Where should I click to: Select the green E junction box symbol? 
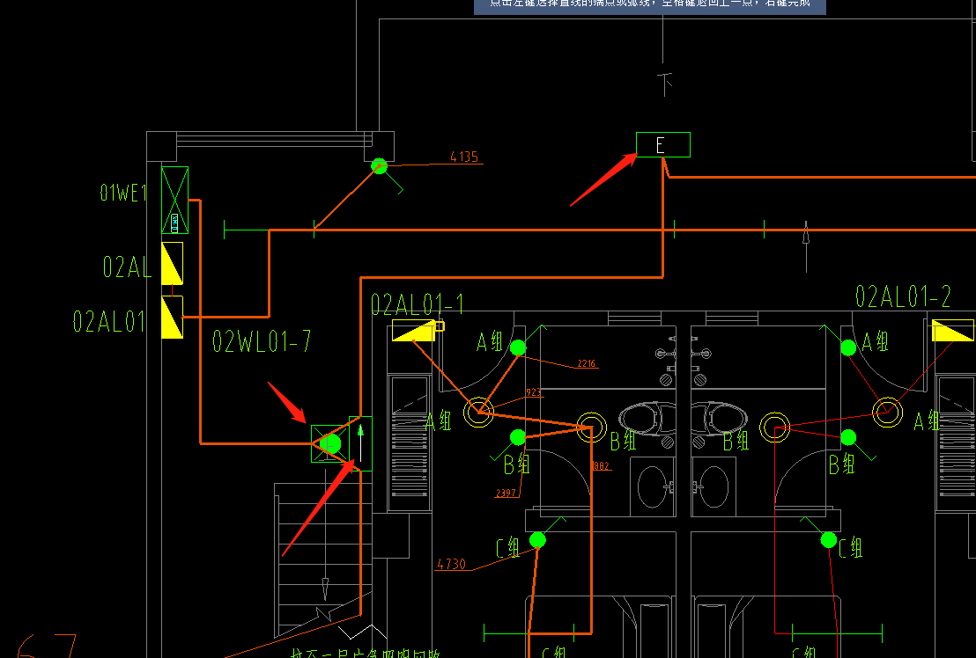coord(663,145)
